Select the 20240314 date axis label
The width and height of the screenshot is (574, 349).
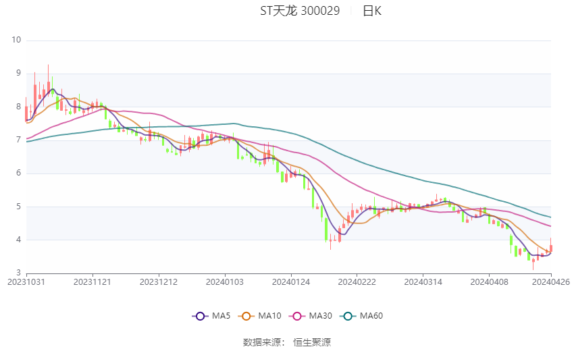[422, 281]
